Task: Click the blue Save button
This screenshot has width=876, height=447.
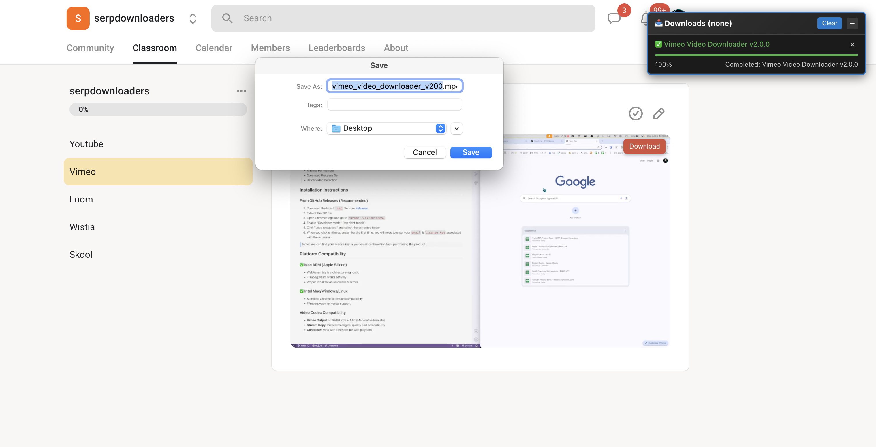Action: [x=471, y=153]
